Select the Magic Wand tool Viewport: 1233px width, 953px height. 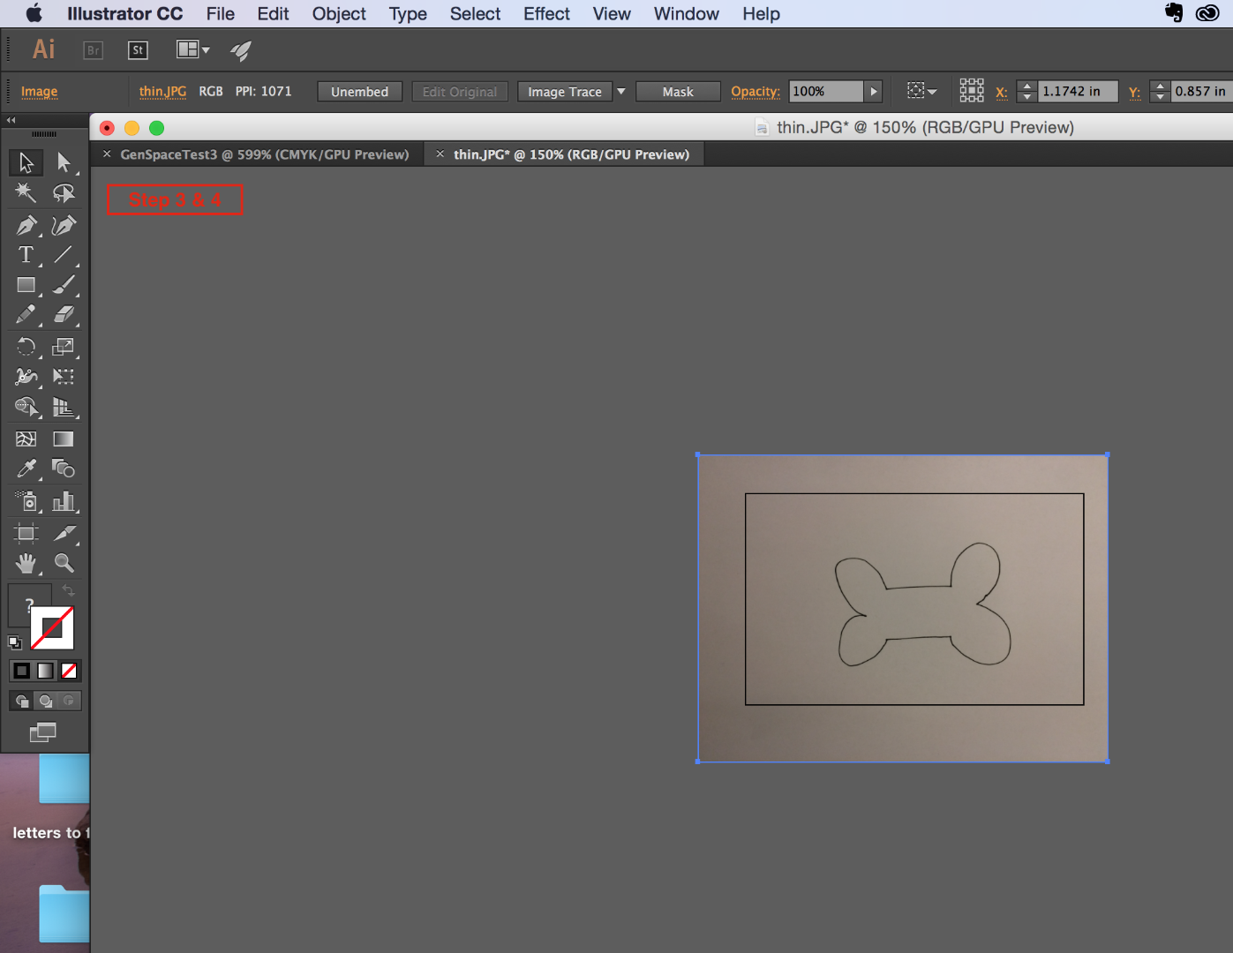point(26,192)
